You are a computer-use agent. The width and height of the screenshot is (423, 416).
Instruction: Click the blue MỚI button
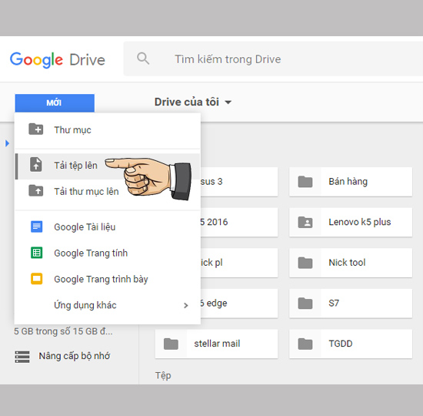coord(55,102)
